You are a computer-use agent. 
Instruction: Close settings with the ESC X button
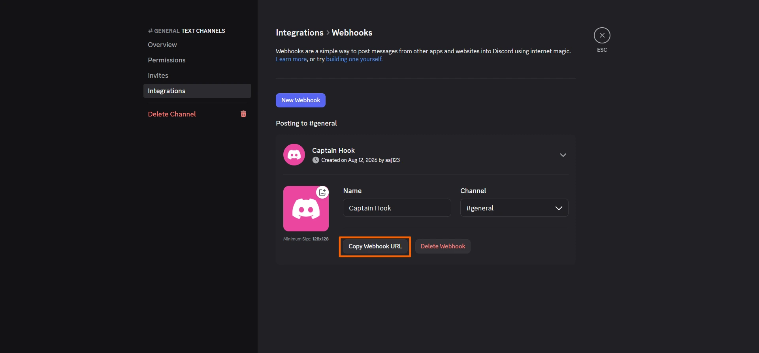tap(602, 36)
